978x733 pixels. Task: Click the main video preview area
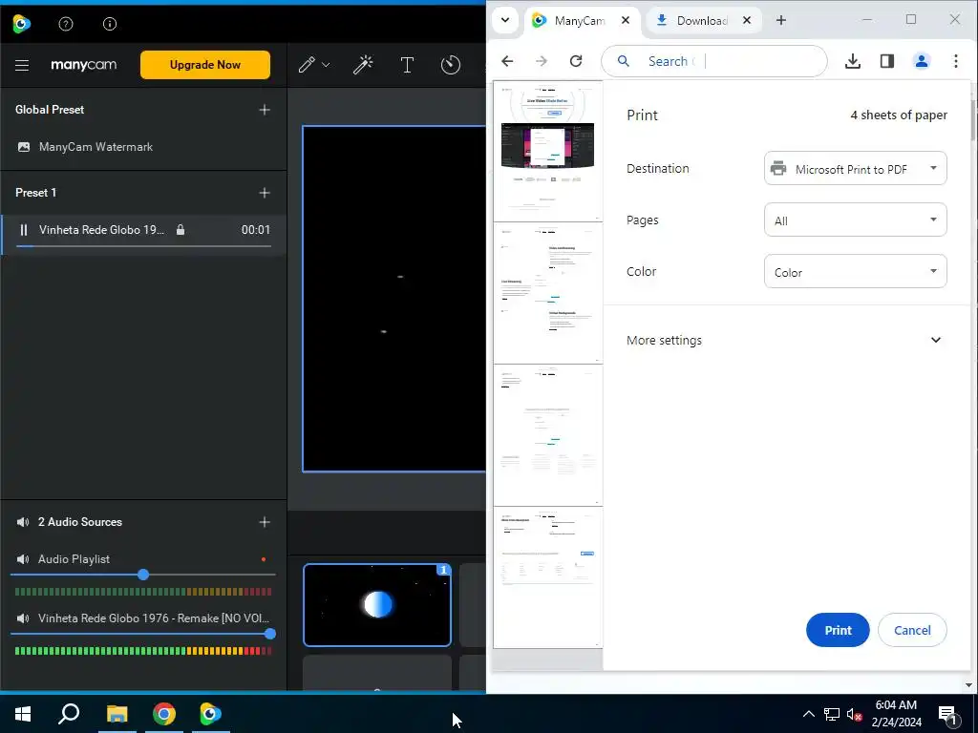tap(394, 299)
